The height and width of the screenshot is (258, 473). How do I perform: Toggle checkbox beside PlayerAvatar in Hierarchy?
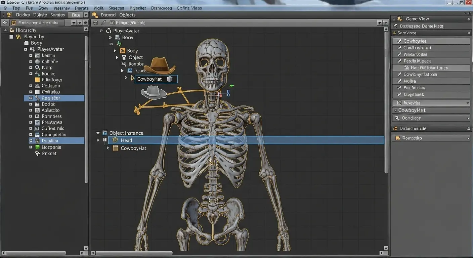[x=26, y=49]
